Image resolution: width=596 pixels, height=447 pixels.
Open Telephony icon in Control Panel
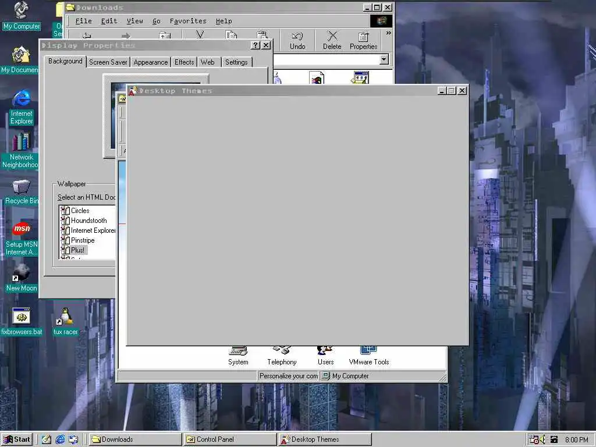tap(282, 356)
